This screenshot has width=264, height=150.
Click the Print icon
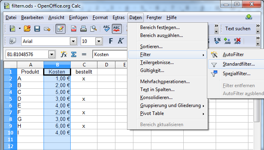coord(83,29)
